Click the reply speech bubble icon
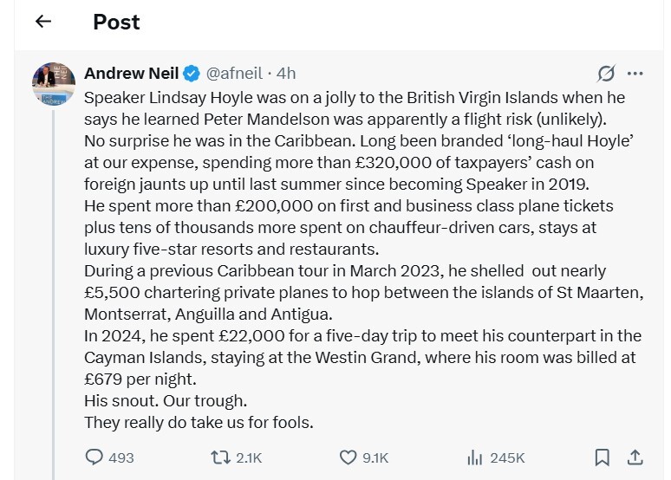This screenshot has height=480, width=671. pyautogui.click(x=94, y=457)
